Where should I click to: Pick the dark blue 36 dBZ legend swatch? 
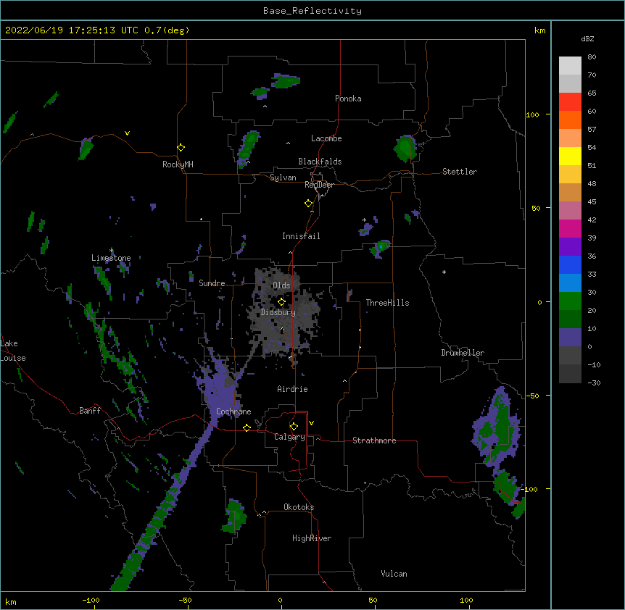(570, 264)
